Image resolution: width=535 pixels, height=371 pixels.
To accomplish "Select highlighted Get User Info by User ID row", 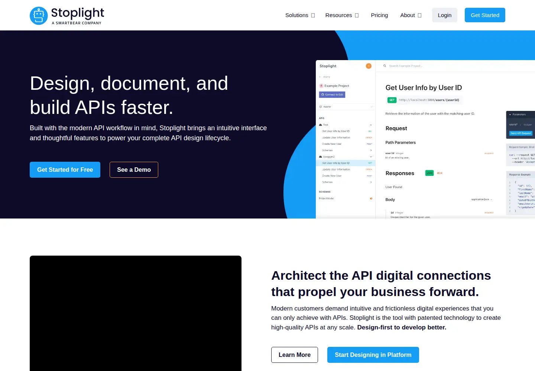I will point(346,163).
